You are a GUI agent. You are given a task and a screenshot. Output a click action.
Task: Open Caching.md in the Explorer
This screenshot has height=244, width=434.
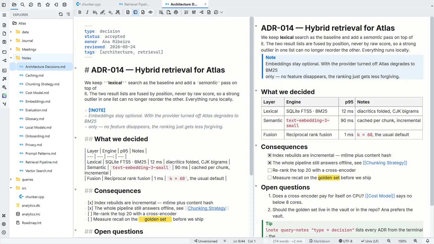[34, 75]
